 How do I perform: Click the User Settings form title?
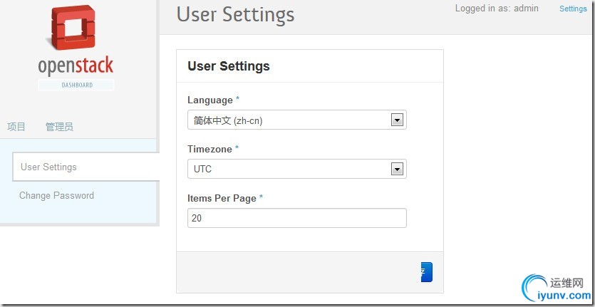[x=228, y=66]
